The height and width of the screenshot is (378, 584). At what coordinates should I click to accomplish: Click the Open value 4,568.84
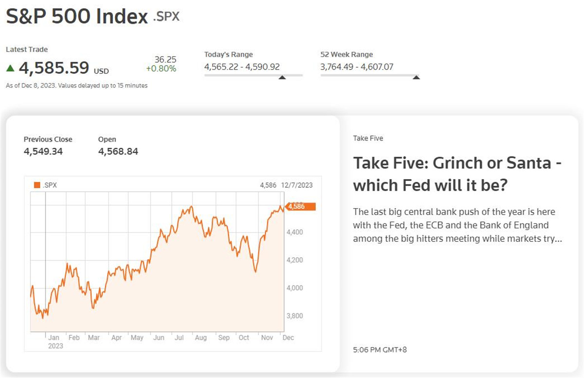pos(118,151)
